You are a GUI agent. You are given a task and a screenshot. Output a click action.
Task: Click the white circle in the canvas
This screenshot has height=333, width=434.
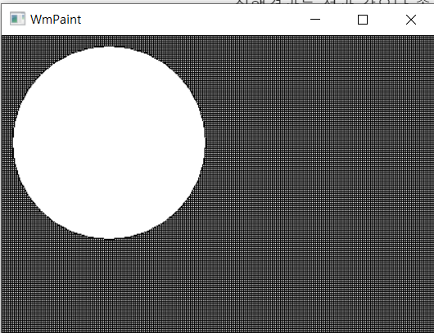tap(109, 142)
